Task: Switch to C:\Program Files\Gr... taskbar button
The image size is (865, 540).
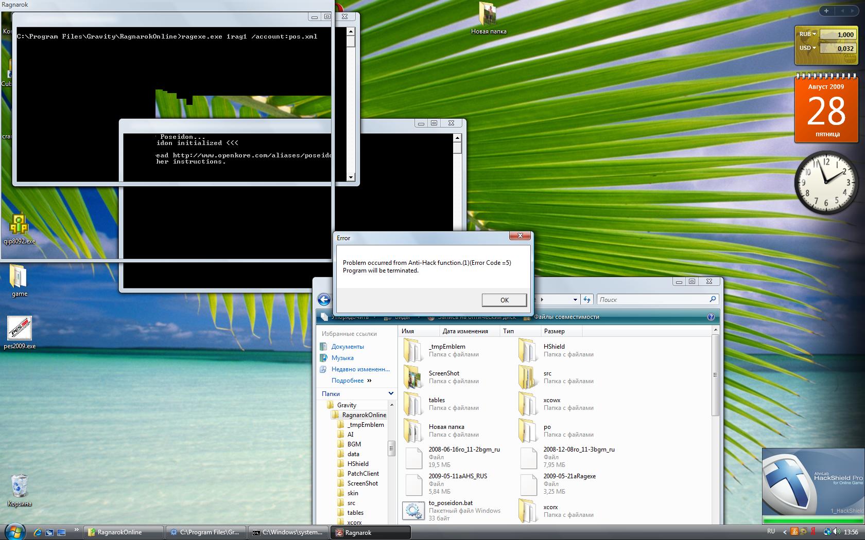Action: (x=207, y=532)
